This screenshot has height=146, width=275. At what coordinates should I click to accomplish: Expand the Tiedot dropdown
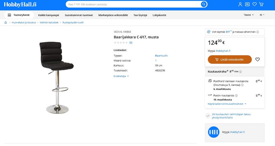pyautogui.click(x=249, y=15)
